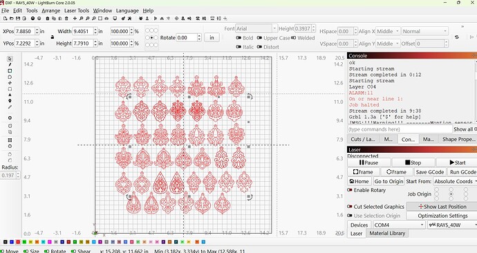
Task: Open the Arial font dropdown
Action: (256, 28)
